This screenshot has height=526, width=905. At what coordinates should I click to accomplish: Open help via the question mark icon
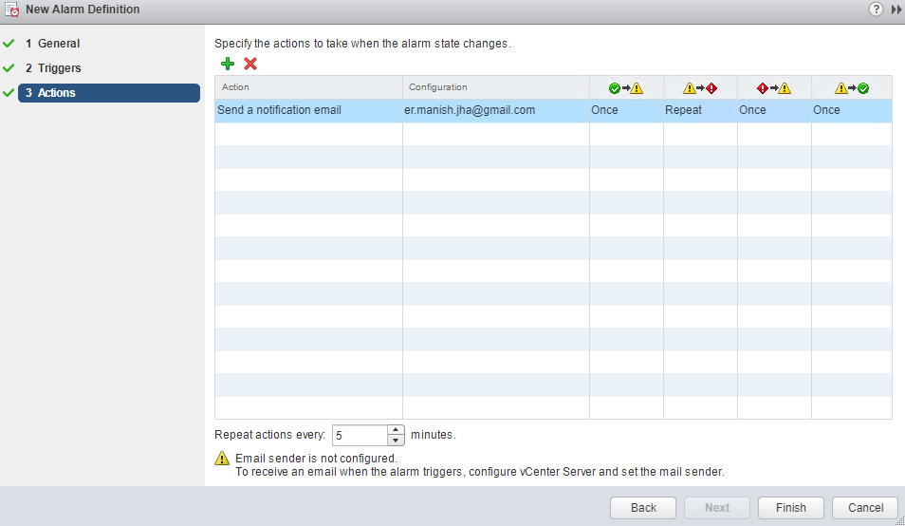tap(876, 9)
